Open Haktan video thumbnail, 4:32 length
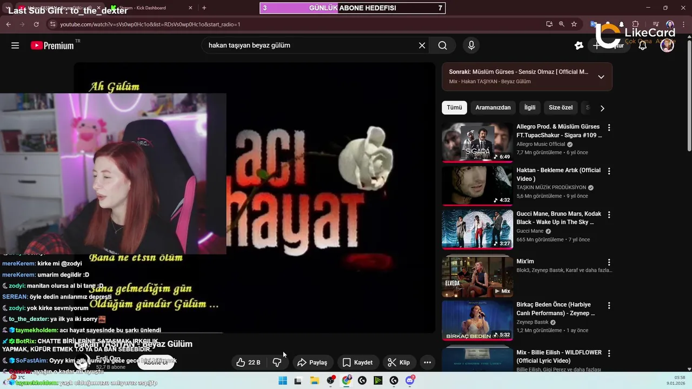 click(477, 185)
